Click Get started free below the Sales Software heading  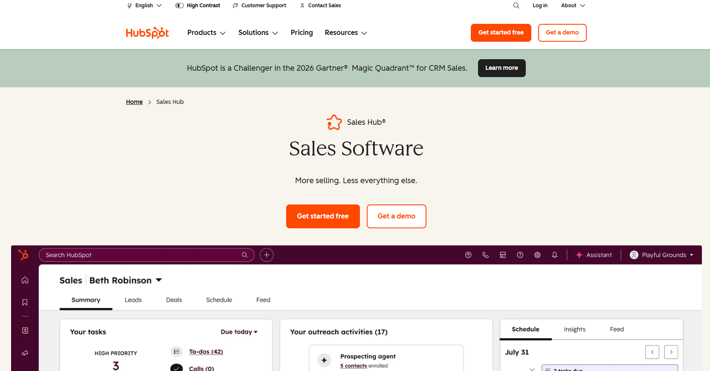point(323,216)
